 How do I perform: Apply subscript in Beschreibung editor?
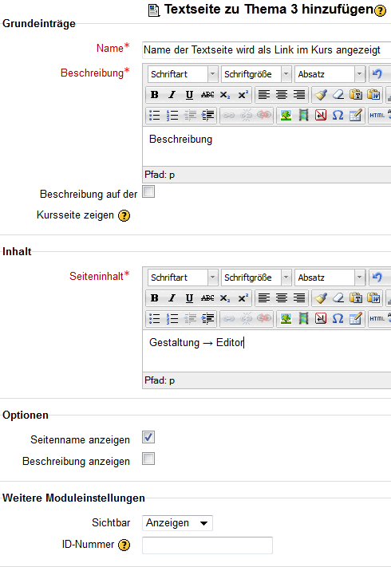[x=224, y=95]
